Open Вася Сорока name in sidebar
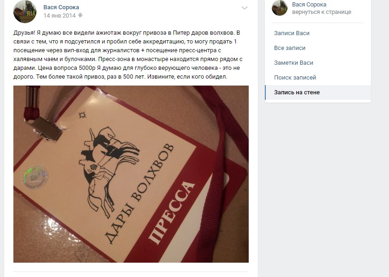The width and height of the screenshot is (389, 277). [x=309, y=5]
